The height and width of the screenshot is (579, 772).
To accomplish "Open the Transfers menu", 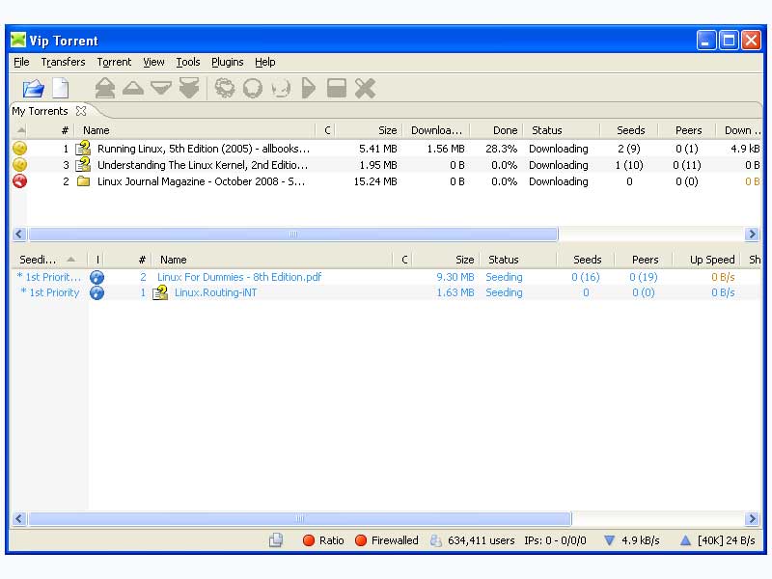I will point(63,62).
